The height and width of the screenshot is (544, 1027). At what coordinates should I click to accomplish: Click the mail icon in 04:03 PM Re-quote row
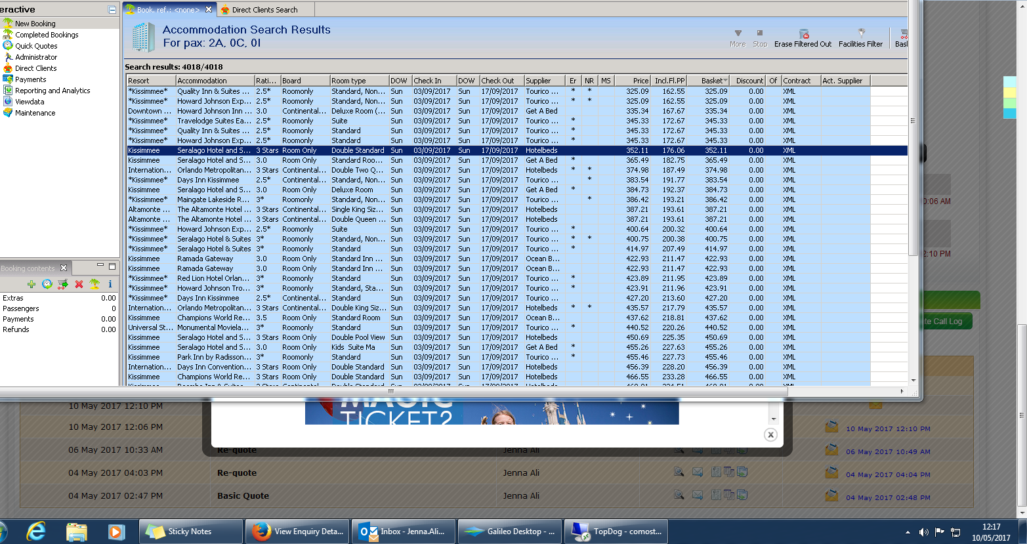click(x=698, y=472)
